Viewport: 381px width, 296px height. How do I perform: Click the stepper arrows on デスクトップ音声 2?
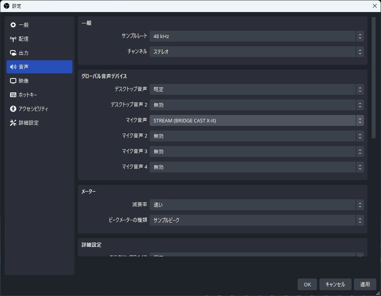[x=360, y=105]
